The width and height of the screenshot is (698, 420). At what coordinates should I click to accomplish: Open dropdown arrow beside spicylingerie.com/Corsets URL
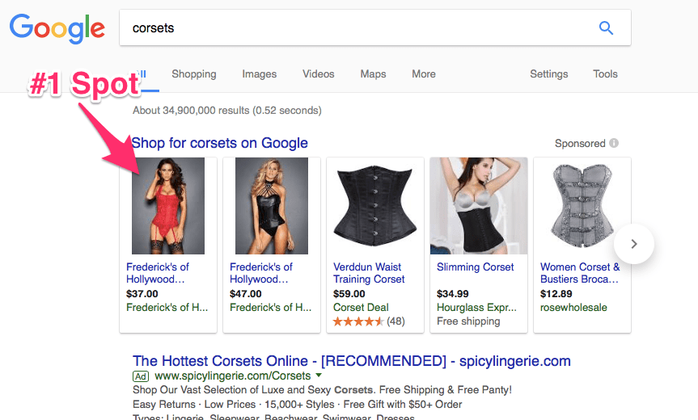point(319,376)
